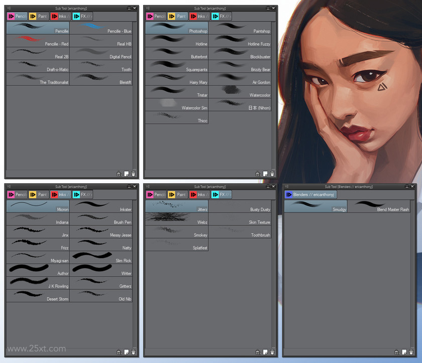This screenshot has height=363, width=422.
Task: Pick the Toothbrush FX brush
Action: pyautogui.click(x=240, y=232)
